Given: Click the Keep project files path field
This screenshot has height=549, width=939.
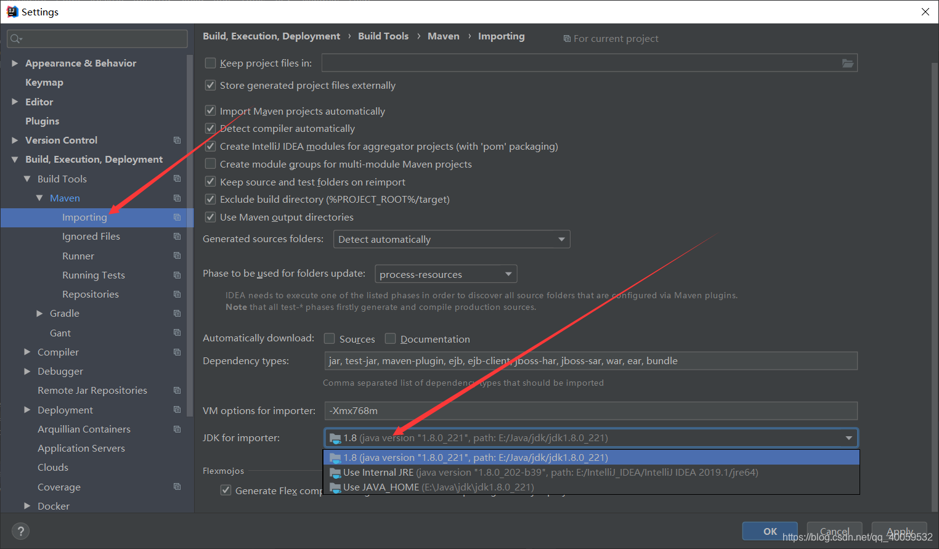Looking at the screenshot, I should (x=590, y=63).
